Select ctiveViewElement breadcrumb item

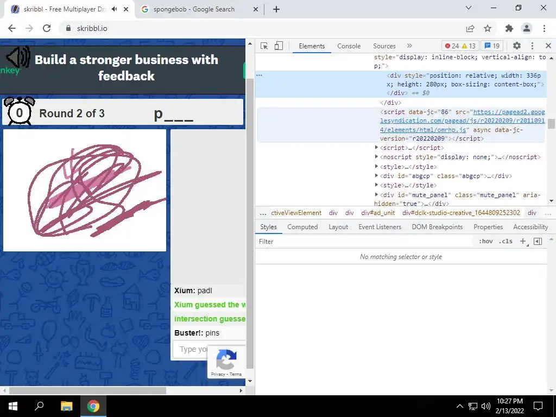pyautogui.click(x=296, y=213)
